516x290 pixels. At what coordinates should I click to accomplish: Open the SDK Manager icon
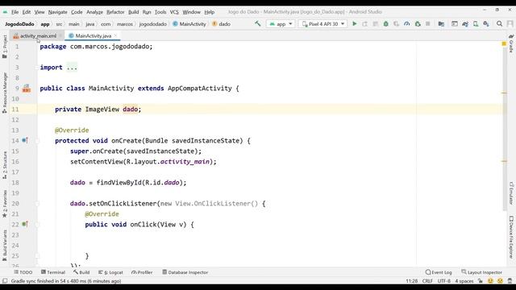pyautogui.click(x=486, y=23)
